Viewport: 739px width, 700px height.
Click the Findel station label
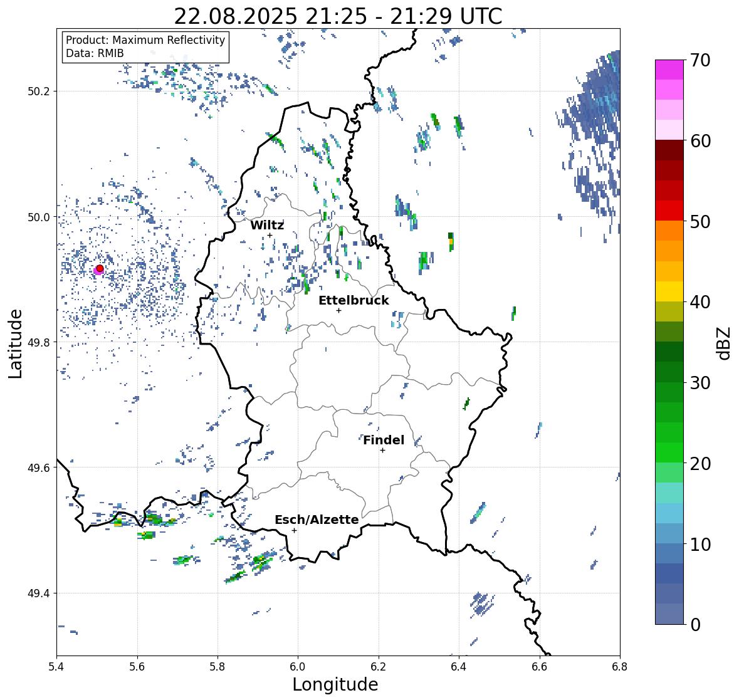click(384, 440)
